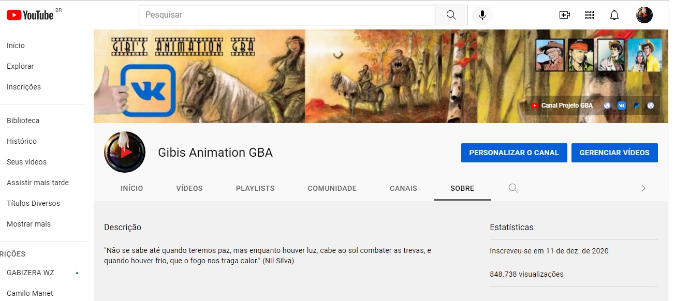This screenshot has width=675, height=301.
Task: Click GERENCIAR VÍDEOS button
Action: (614, 153)
